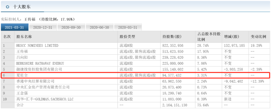Click holding value 18,299,740
Screen dimensions: 271x109
tap(171, 93)
